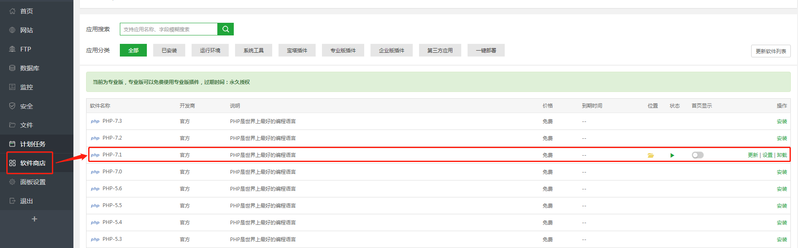Screen dimensions: 798x248
Task: Select the 已安装 category tab
Action: click(169, 50)
